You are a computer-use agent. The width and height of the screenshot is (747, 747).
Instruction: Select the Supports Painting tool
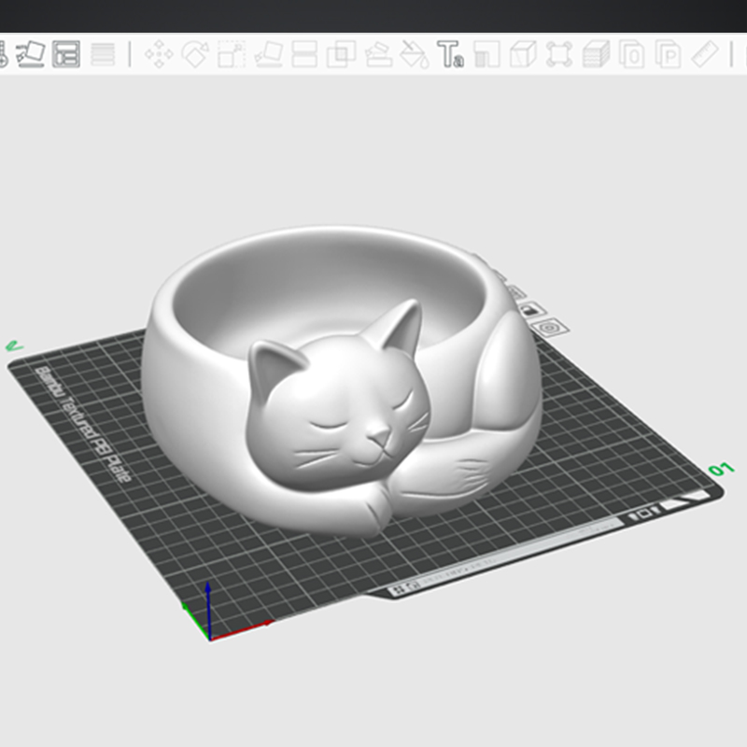click(x=378, y=54)
